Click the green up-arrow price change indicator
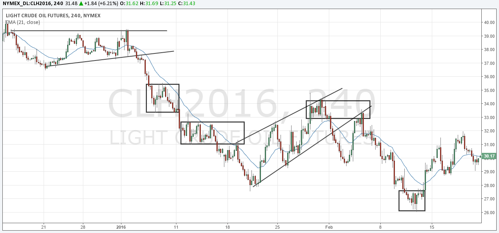The width and height of the screenshot is (499, 233). (81, 4)
